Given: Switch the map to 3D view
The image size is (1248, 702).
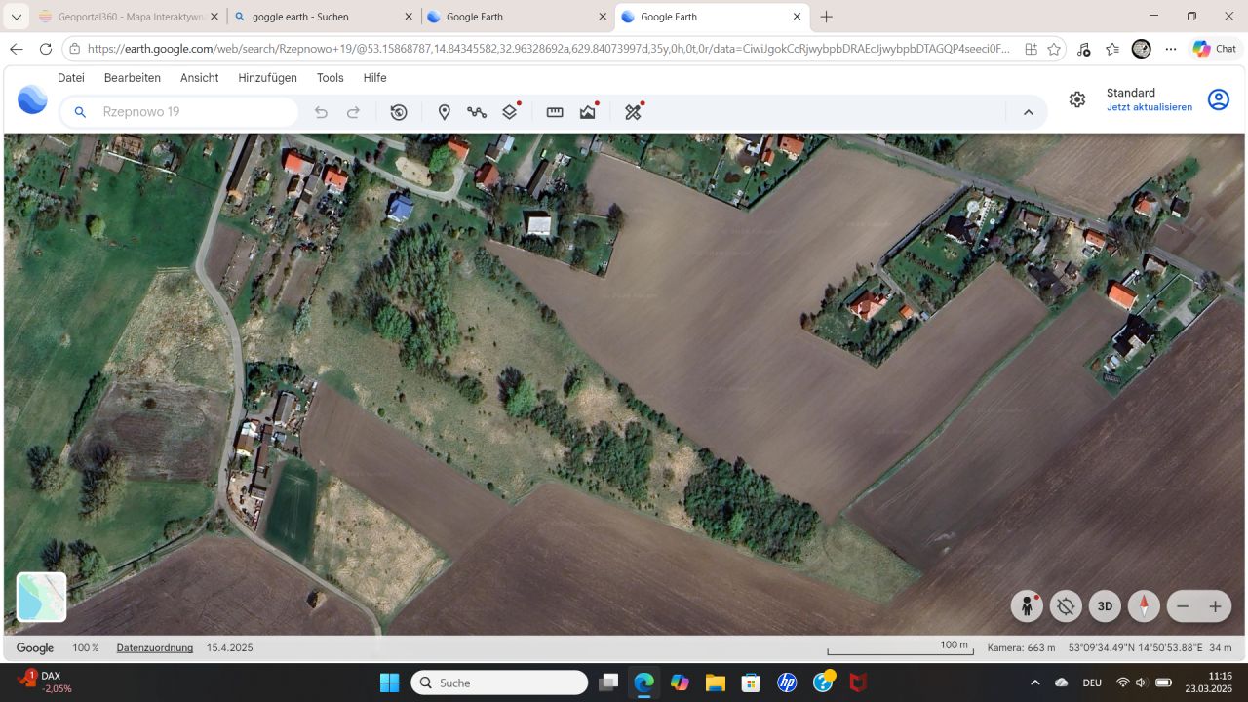Looking at the screenshot, I should (1105, 605).
